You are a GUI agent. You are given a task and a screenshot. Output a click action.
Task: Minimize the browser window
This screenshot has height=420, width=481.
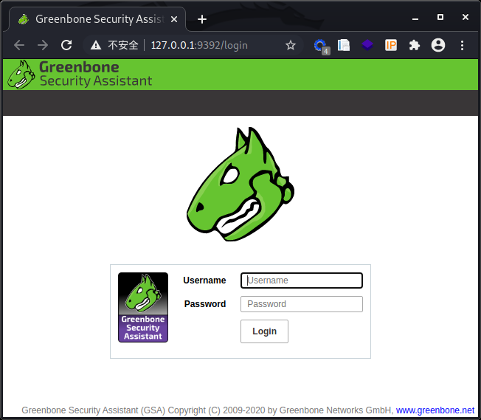(x=415, y=18)
